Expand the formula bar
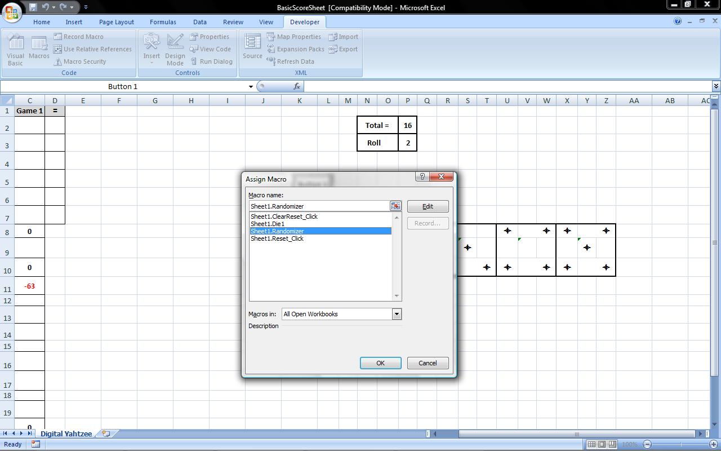 click(716, 86)
